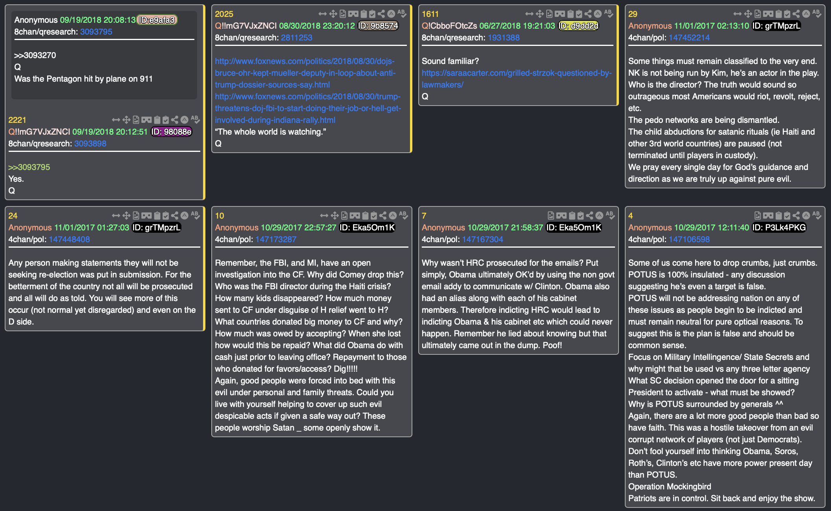The height and width of the screenshot is (511, 831).
Task: Click the yellow ID: d9dd2d badge
Action: (x=578, y=26)
